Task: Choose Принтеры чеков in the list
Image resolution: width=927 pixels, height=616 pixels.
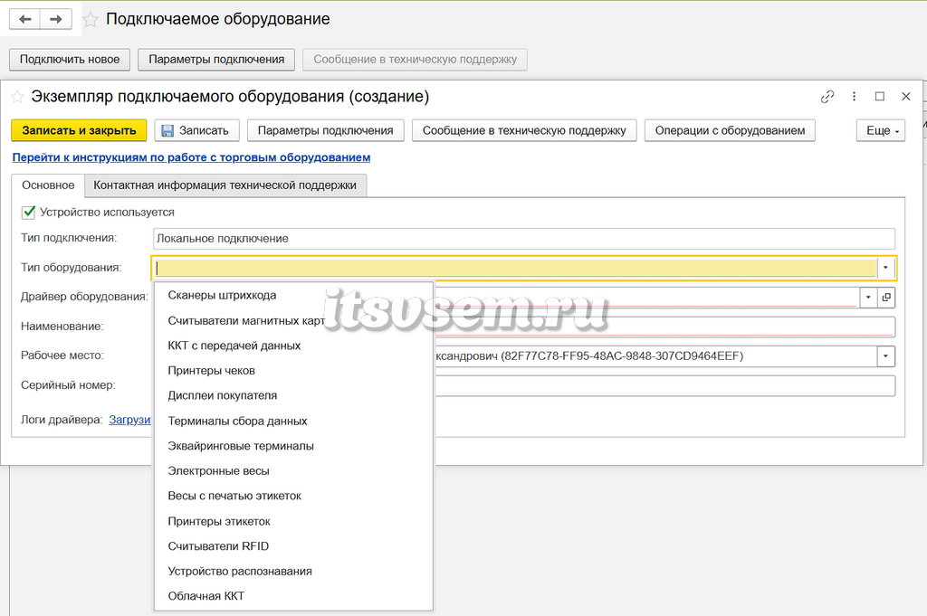Action: pos(294,371)
